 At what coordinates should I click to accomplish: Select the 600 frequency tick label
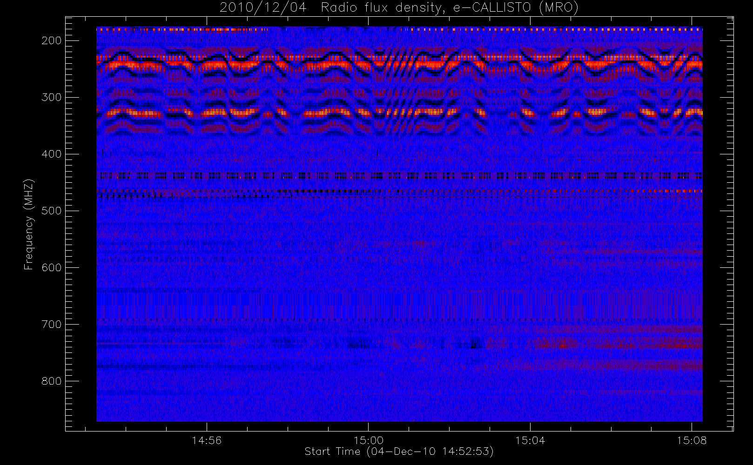coord(52,267)
